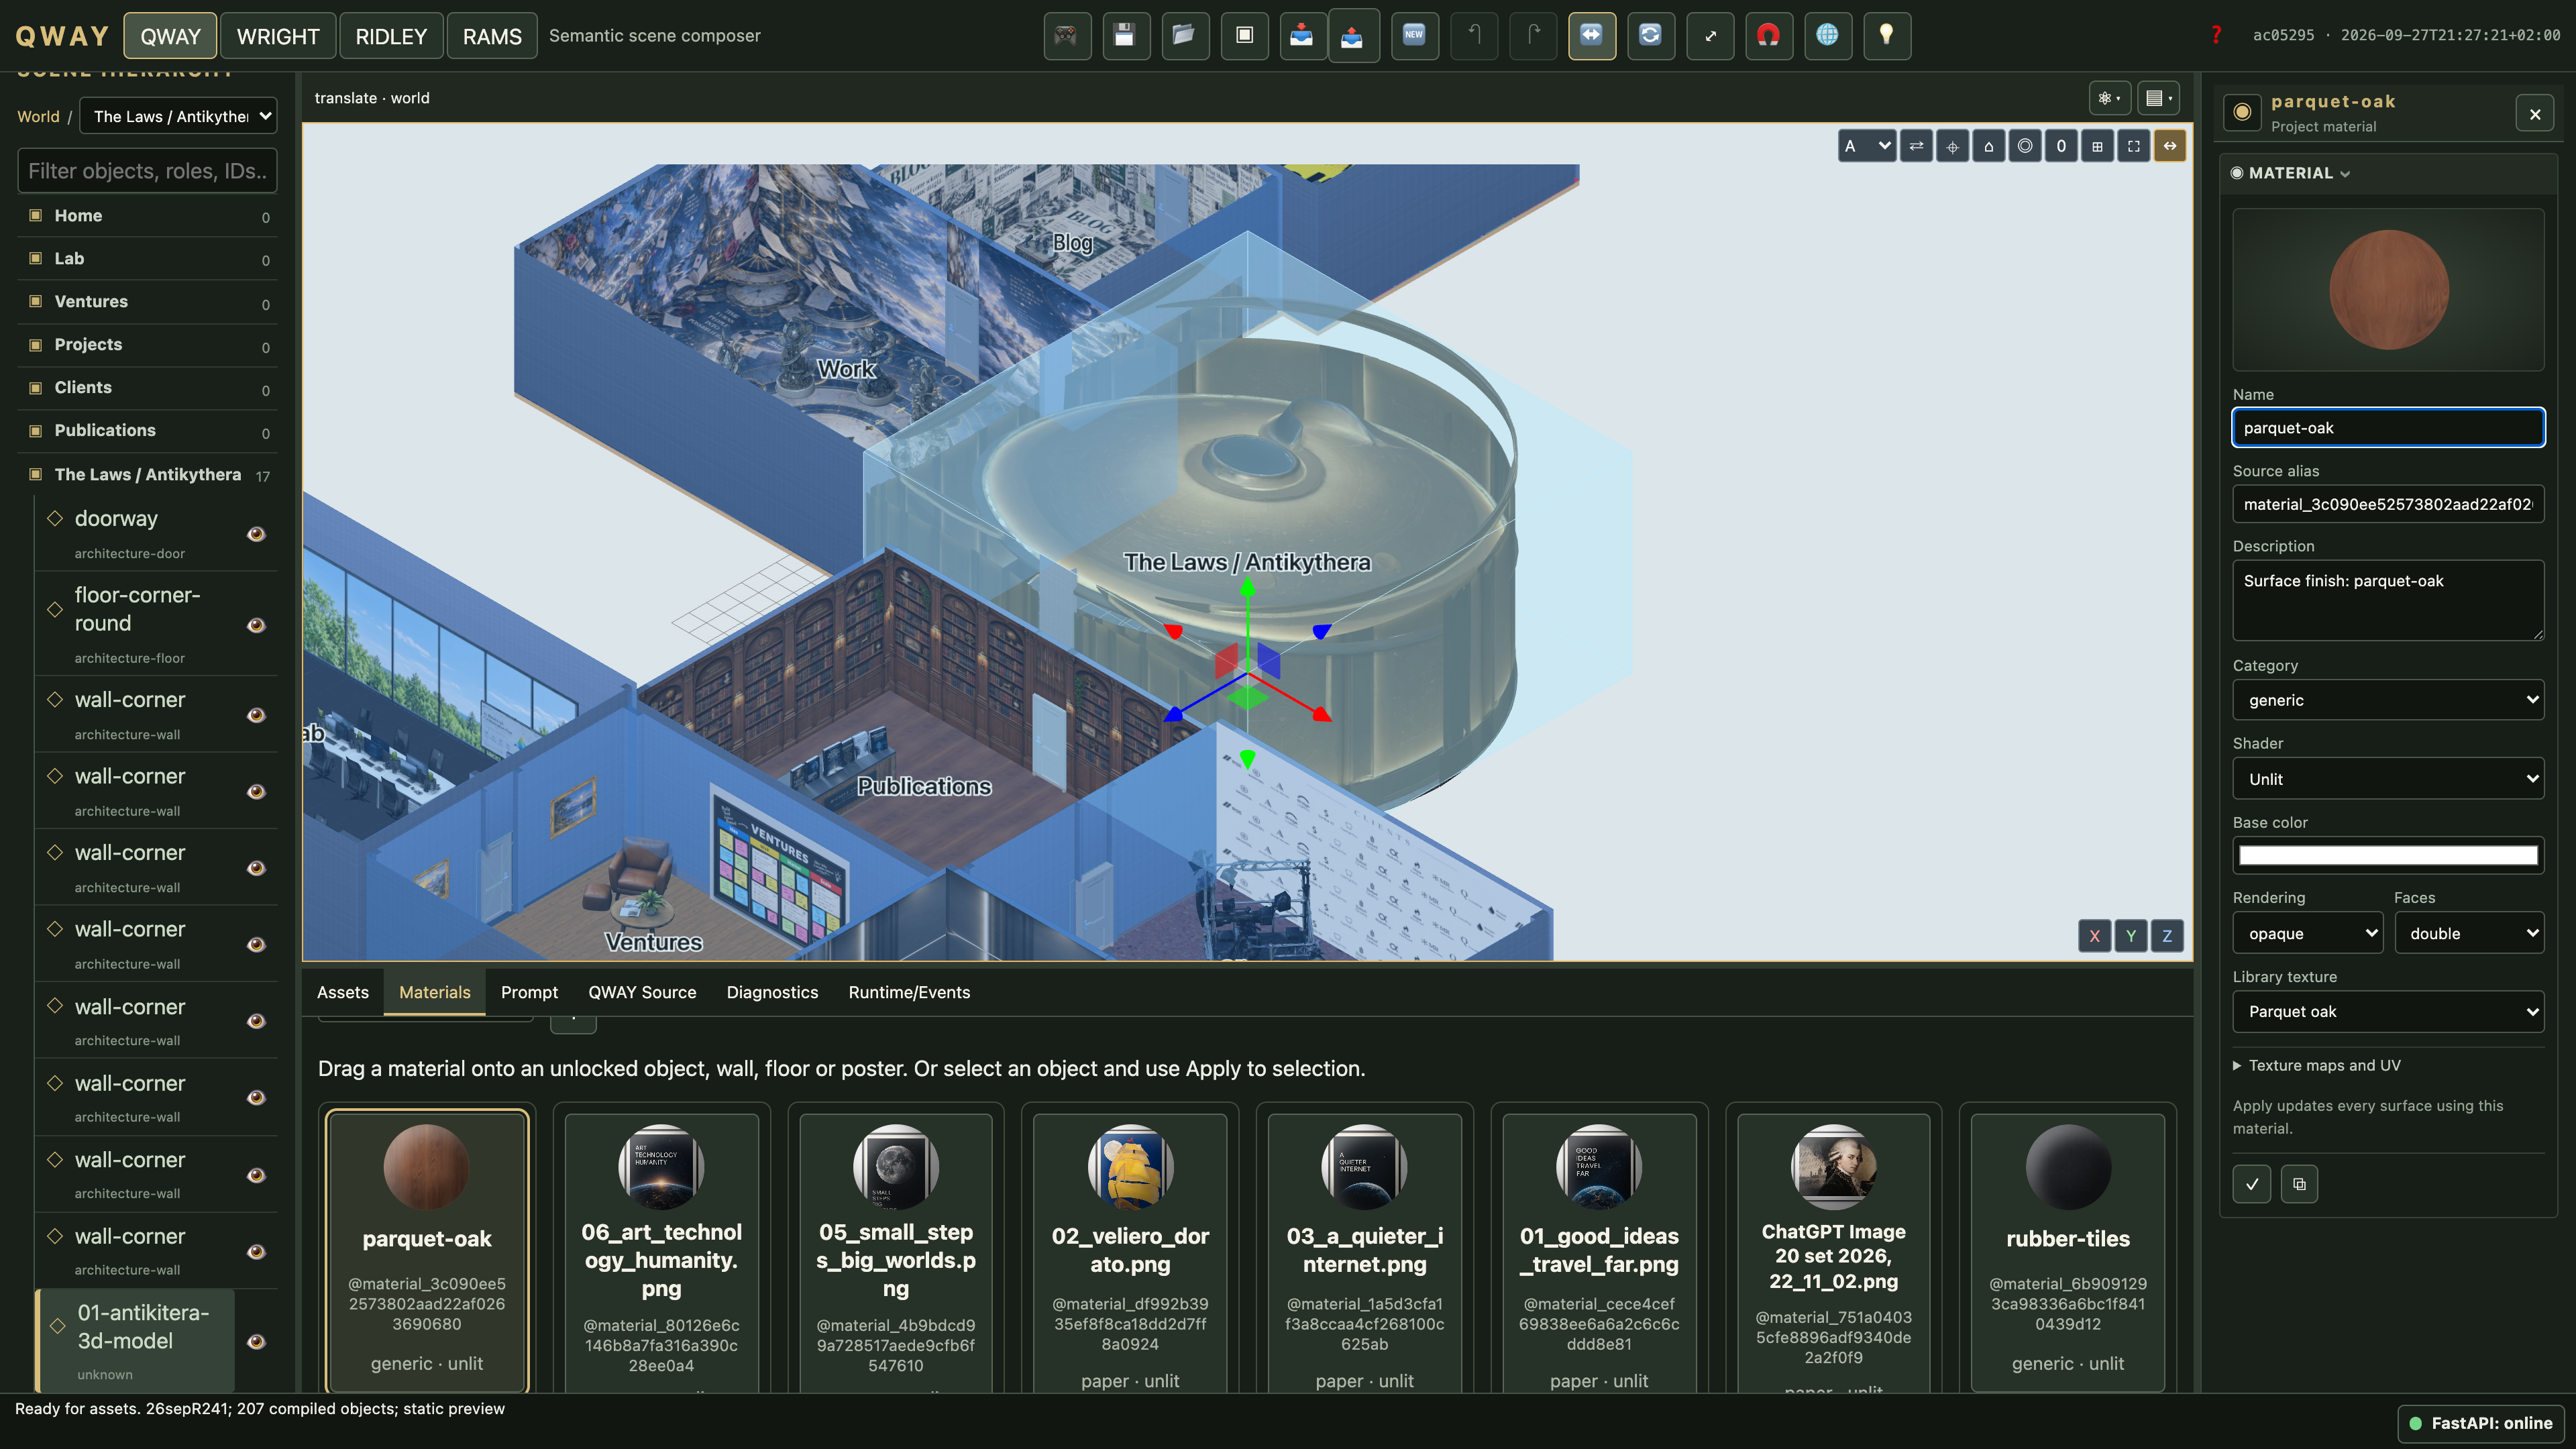Viewport: 2576px width, 1449px height.
Task: Click the globe icon in toolbar
Action: 1828,36
